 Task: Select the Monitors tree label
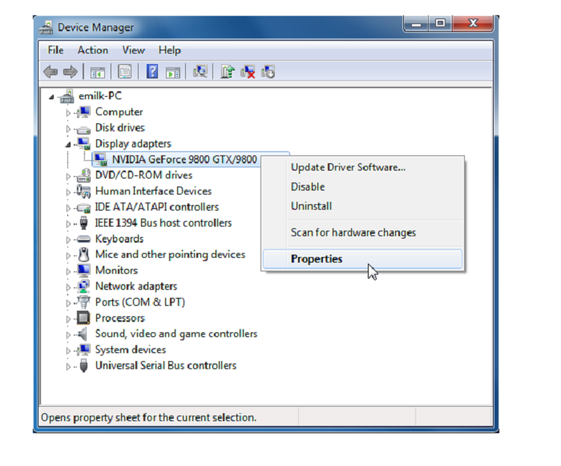[x=117, y=271]
